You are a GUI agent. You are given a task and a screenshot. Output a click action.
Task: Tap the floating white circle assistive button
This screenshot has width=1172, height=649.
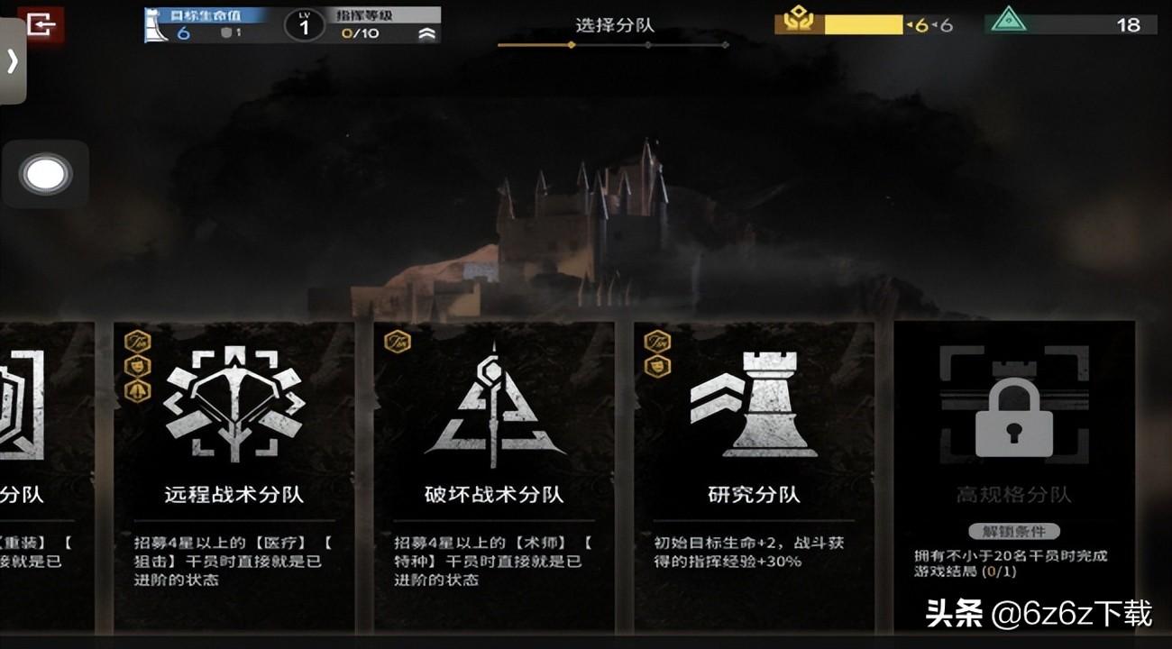coord(45,174)
